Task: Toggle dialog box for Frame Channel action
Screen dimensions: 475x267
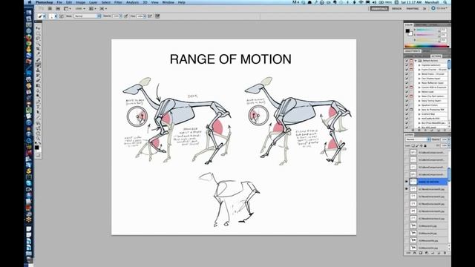Action: (x=411, y=69)
